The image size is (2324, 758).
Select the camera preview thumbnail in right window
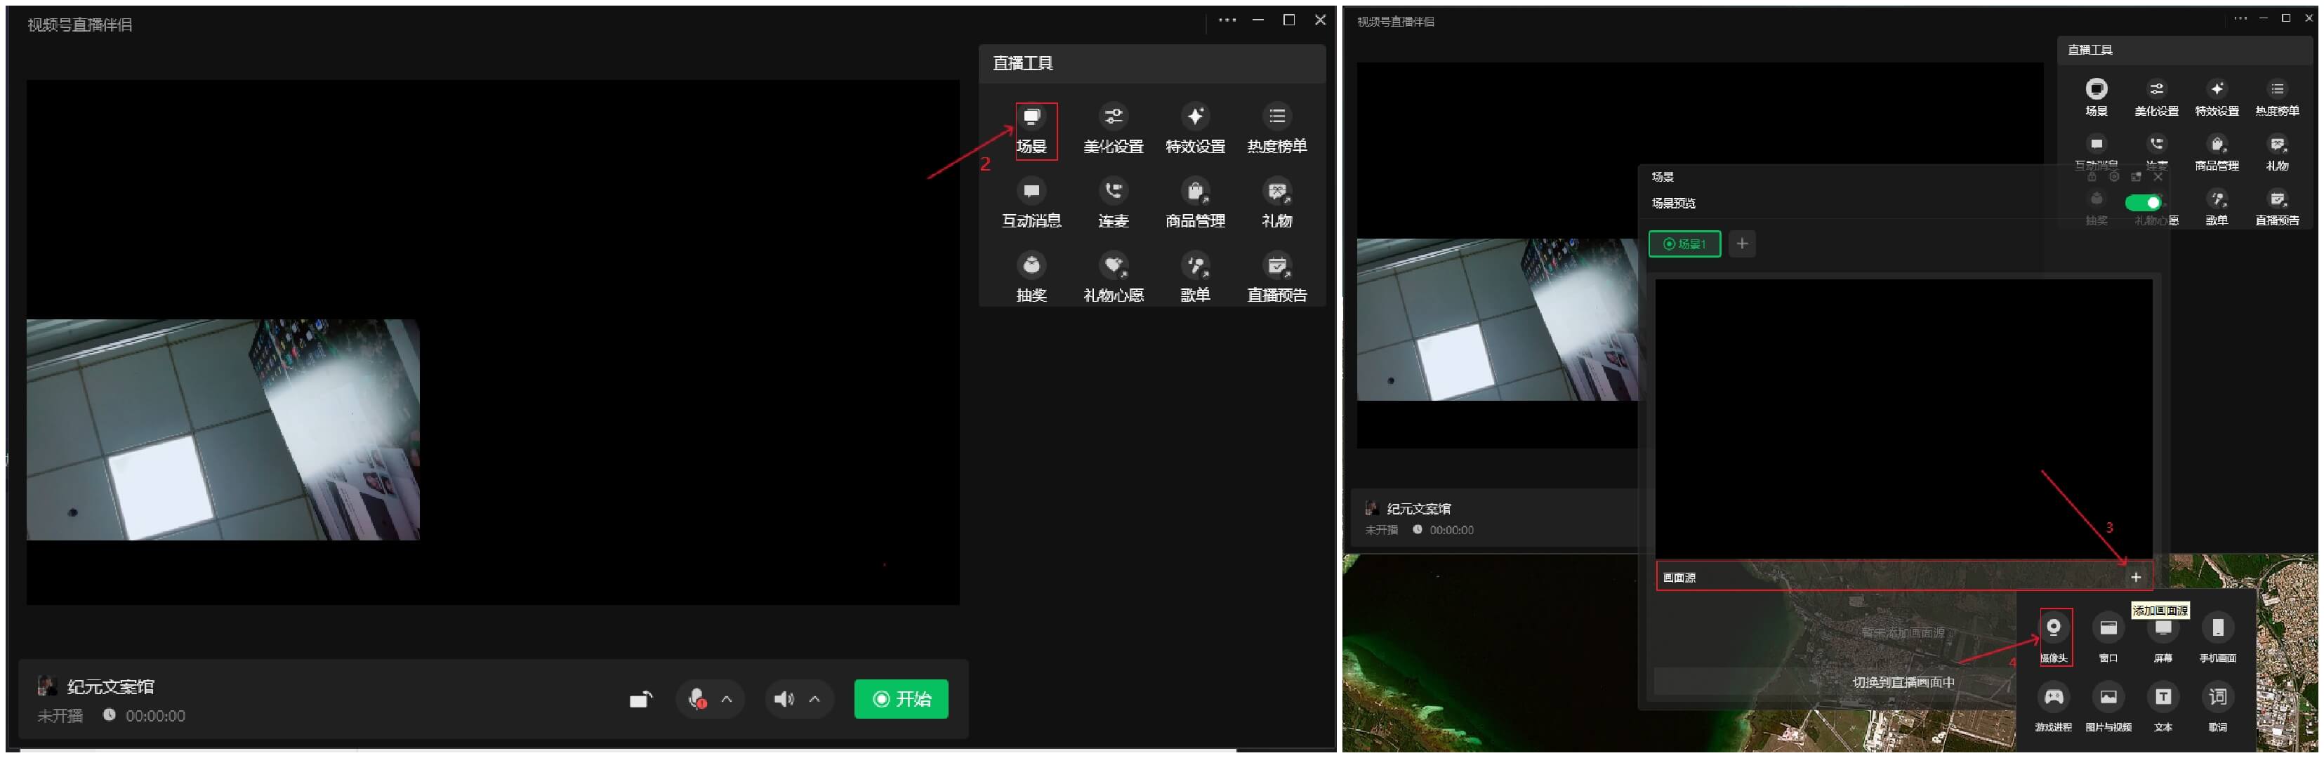coord(1498,320)
